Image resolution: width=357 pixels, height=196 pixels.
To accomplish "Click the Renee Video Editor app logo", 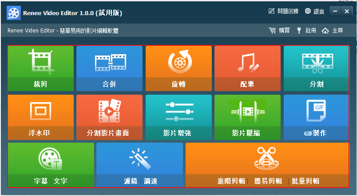I will click(14, 13).
